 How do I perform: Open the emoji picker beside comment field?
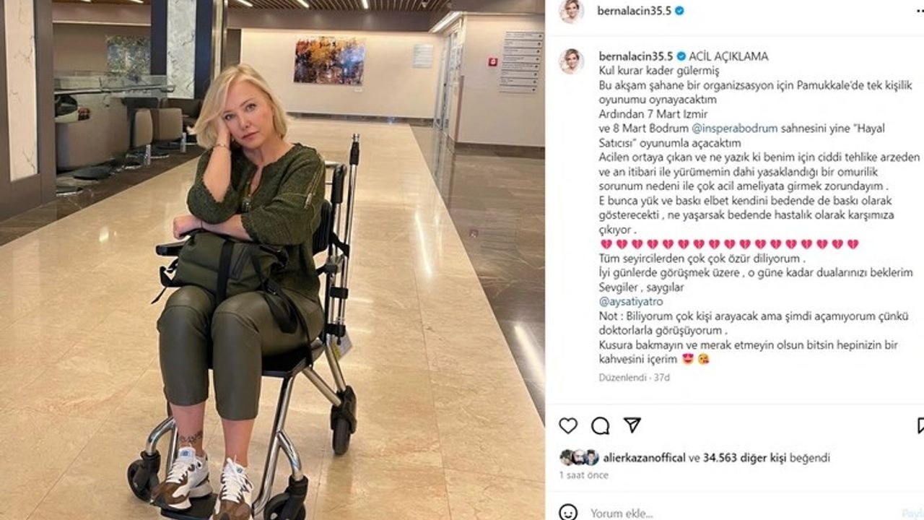coord(569,513)
